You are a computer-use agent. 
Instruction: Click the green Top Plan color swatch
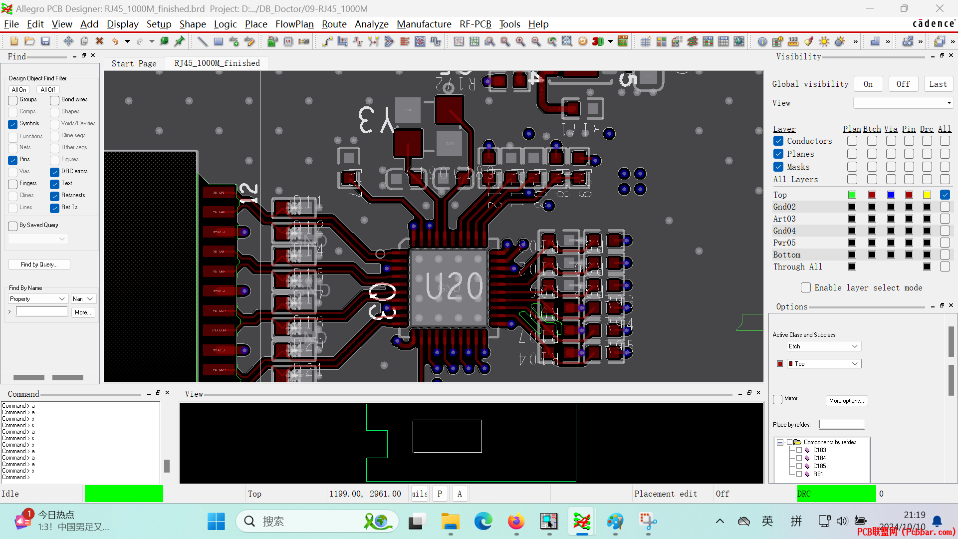point(852,195)
